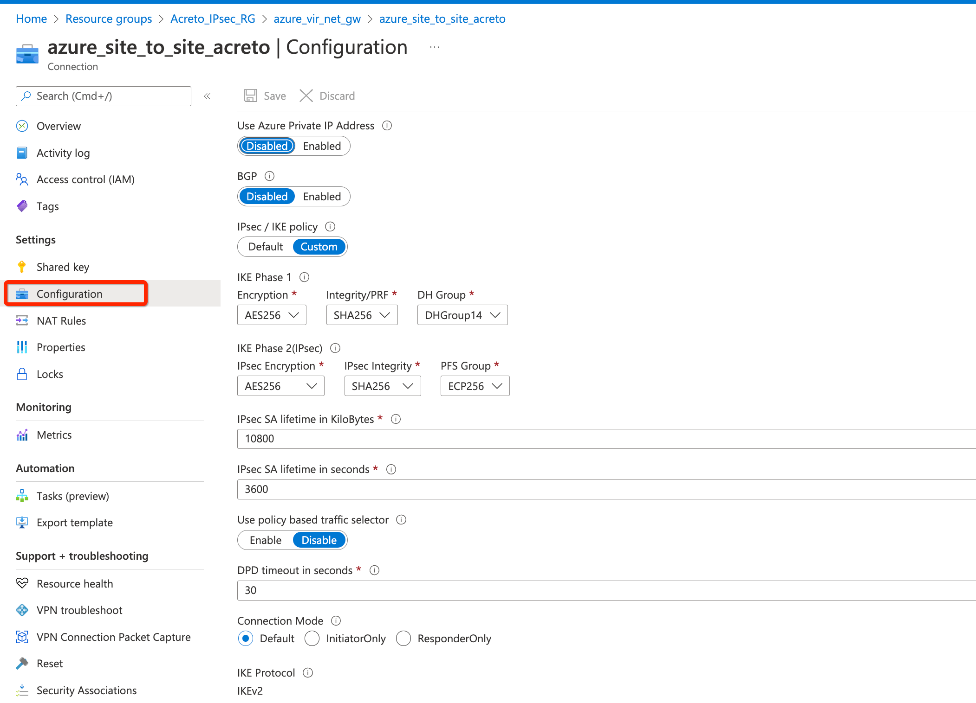976x703 pixels.
Task: Click the DPD timeout in seconds field
Action: point(606,590)
